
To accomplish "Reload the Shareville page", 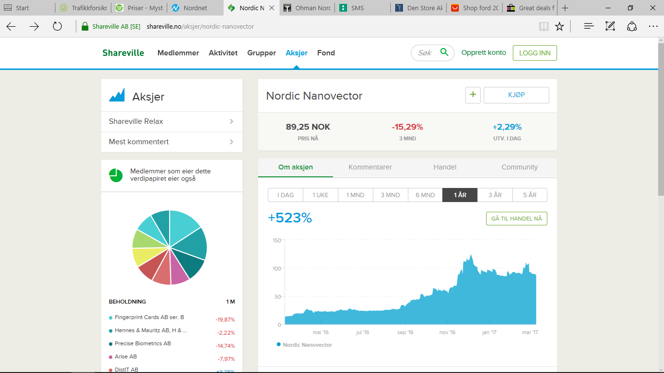I will pyautogui.click(x=57, y=26).
